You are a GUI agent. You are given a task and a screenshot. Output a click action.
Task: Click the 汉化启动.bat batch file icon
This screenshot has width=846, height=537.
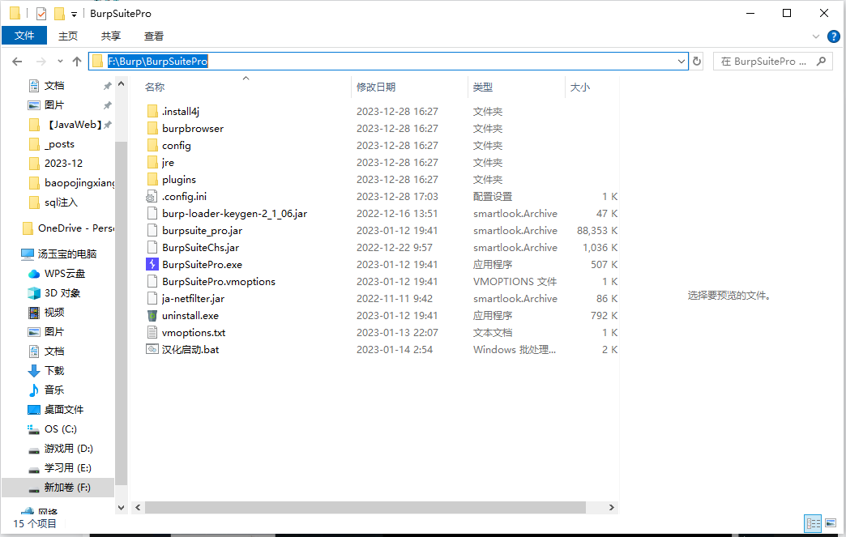[152, 349]
